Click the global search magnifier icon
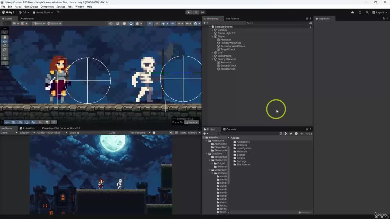Screen dimensions: 390x219 tap(367, 12)
